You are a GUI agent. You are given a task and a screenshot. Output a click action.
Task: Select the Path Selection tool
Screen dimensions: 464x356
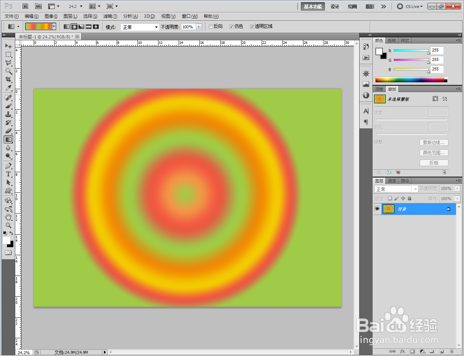(x=8, y=182)
